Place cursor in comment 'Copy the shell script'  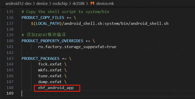coord(51,12)
